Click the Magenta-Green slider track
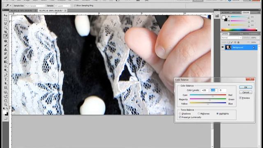This screenshot has height=148, width=263. pyautogui.click(x=208, y=99)
